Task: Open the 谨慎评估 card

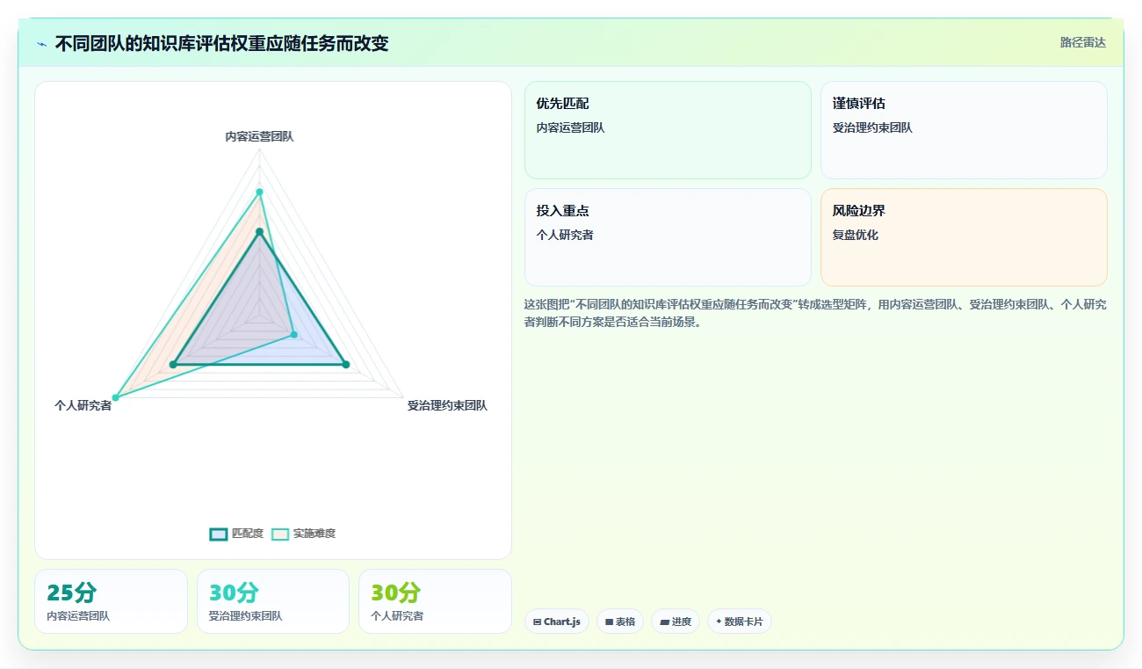Action: point(964,130)
